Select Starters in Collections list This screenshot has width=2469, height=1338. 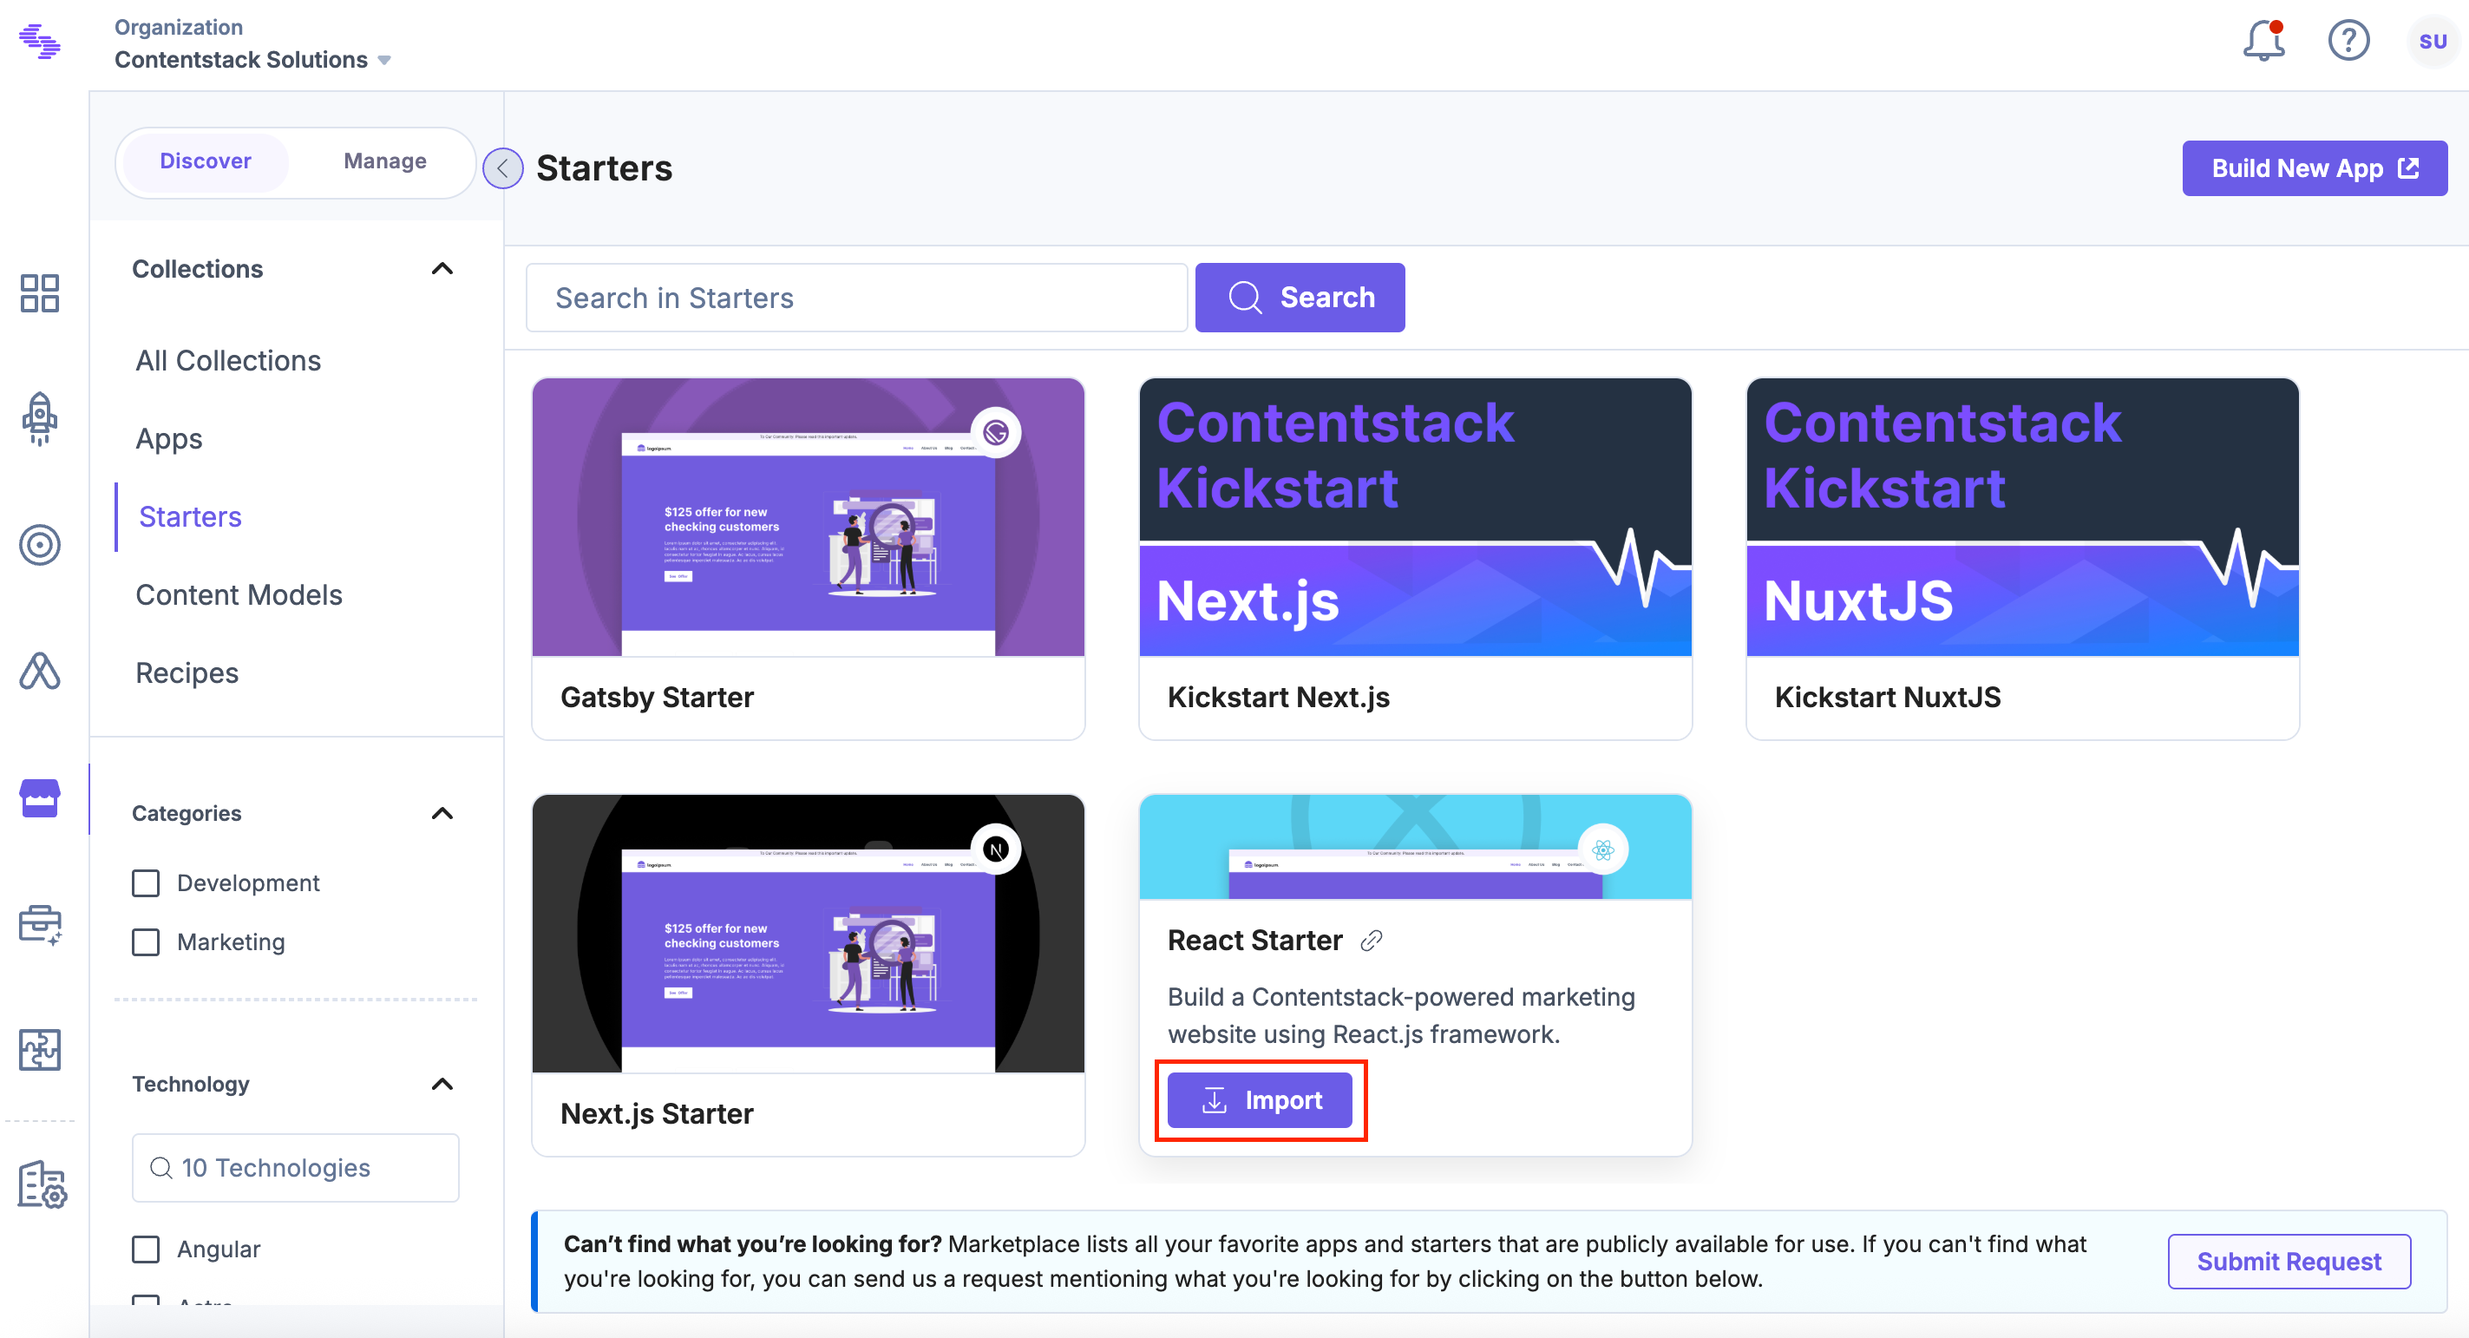pos(190,516)
